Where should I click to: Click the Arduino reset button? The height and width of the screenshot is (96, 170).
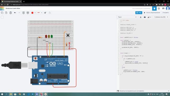tap(35, 58)
